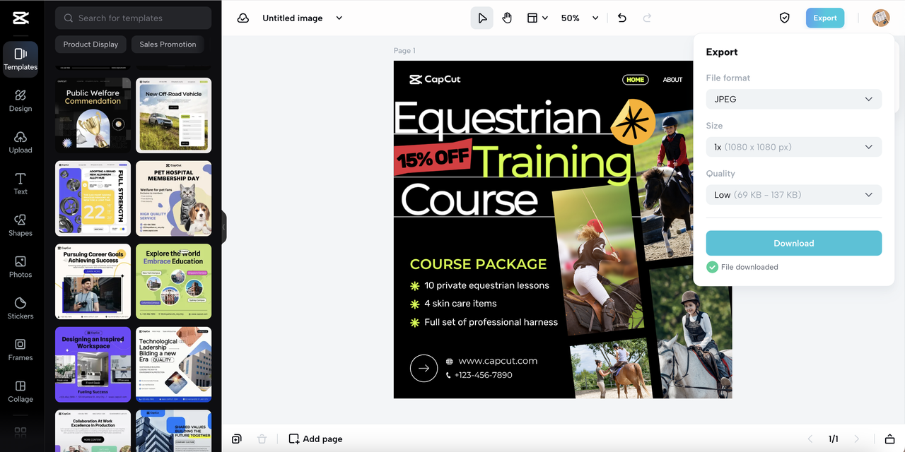Click the File downloaded status text
The width and height of the screenshot is (905, 452).
pyautogui.click(x=749, y=267)
